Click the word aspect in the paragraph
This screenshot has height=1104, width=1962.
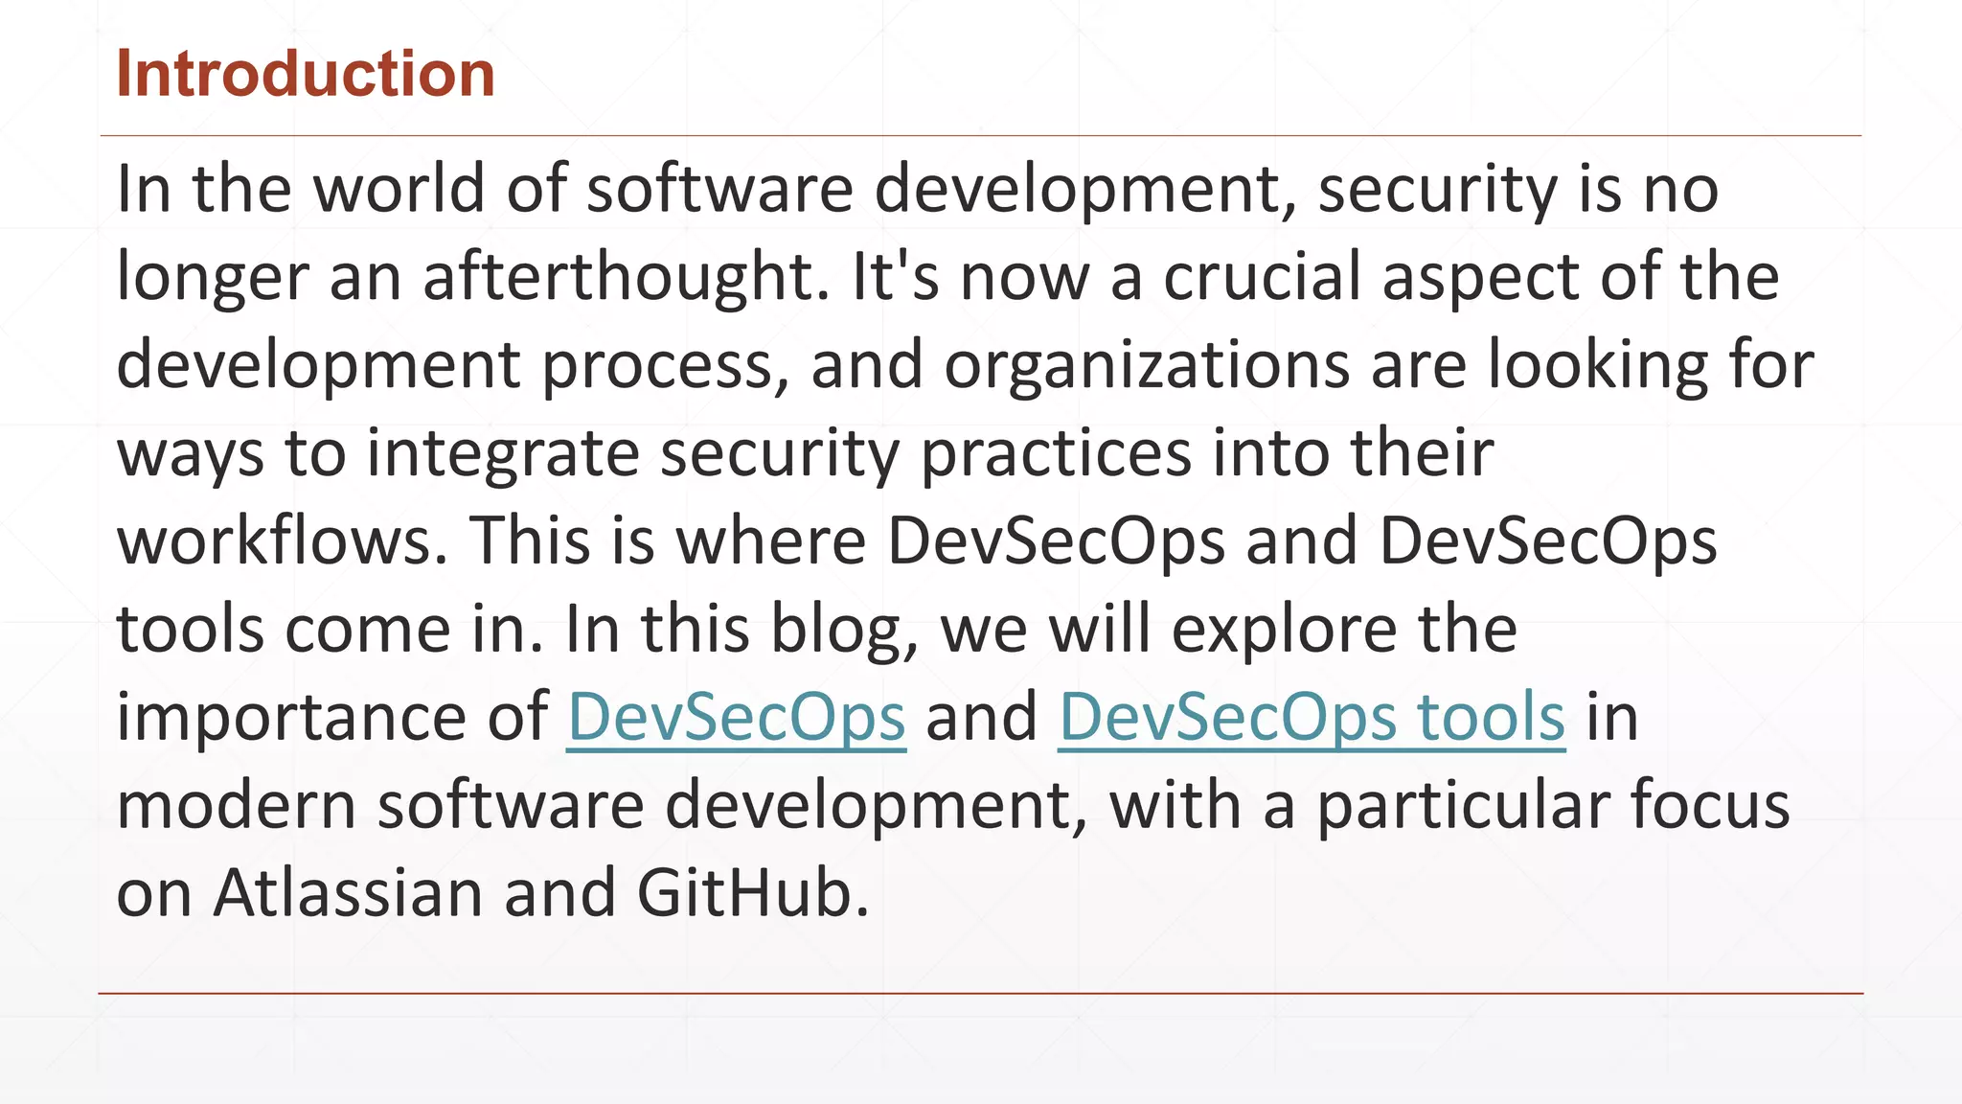pos(1480,277)
